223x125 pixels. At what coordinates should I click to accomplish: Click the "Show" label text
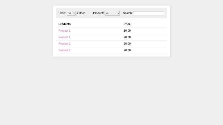coord(62,13)
